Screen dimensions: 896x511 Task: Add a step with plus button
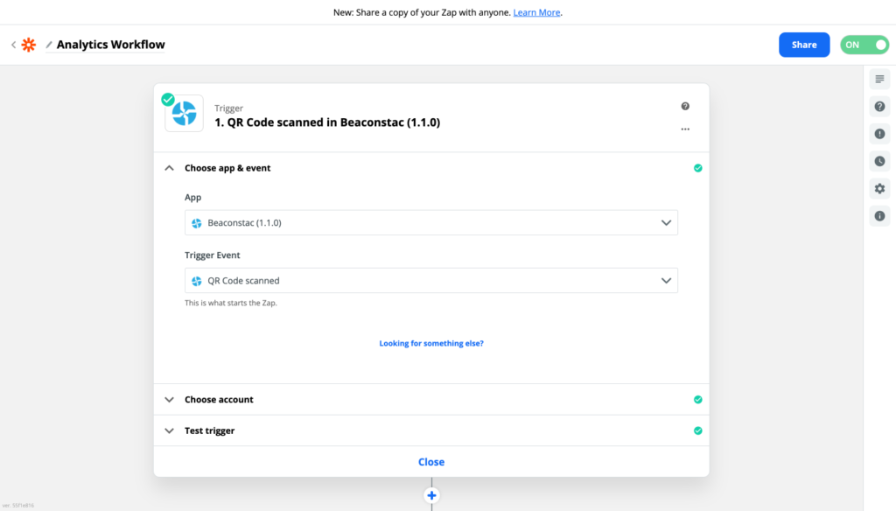(x=431, y=495)
